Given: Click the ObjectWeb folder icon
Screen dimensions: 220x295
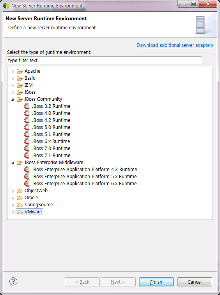Looking at the screenshot, I should click(x=20, y=191).
